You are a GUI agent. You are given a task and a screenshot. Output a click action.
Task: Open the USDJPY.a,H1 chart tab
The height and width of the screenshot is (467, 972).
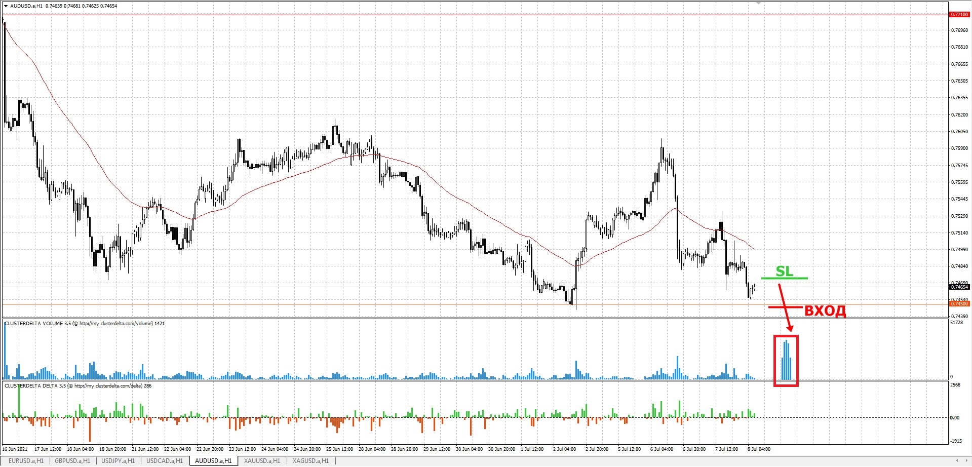coord(118,461)
